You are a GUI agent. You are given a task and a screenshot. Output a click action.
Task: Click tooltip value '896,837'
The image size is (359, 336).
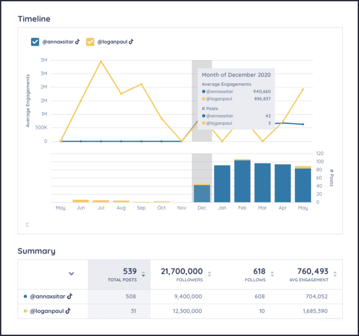point(262,99)
